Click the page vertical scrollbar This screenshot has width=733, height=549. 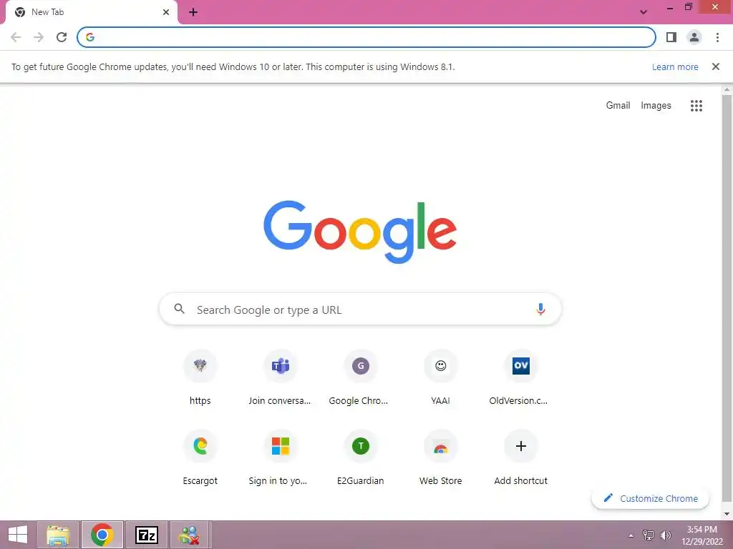point(727,299)
